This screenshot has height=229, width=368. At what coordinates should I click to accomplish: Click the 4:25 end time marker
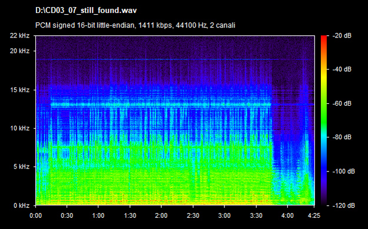click(314, 215)
